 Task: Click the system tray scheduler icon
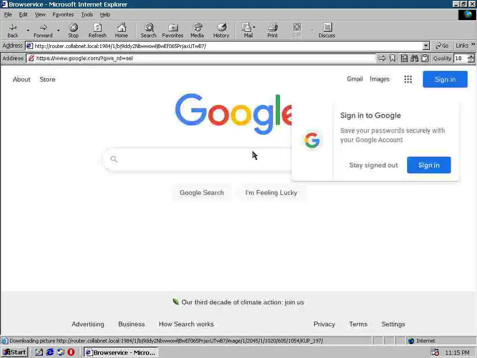tap(435, 352)
